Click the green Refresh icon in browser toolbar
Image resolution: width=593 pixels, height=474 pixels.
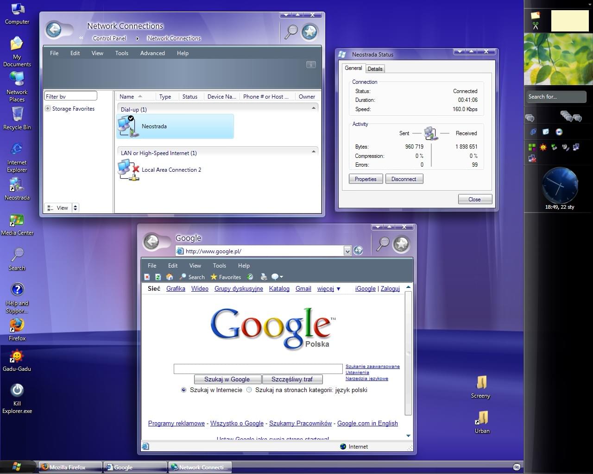[158, 277]
